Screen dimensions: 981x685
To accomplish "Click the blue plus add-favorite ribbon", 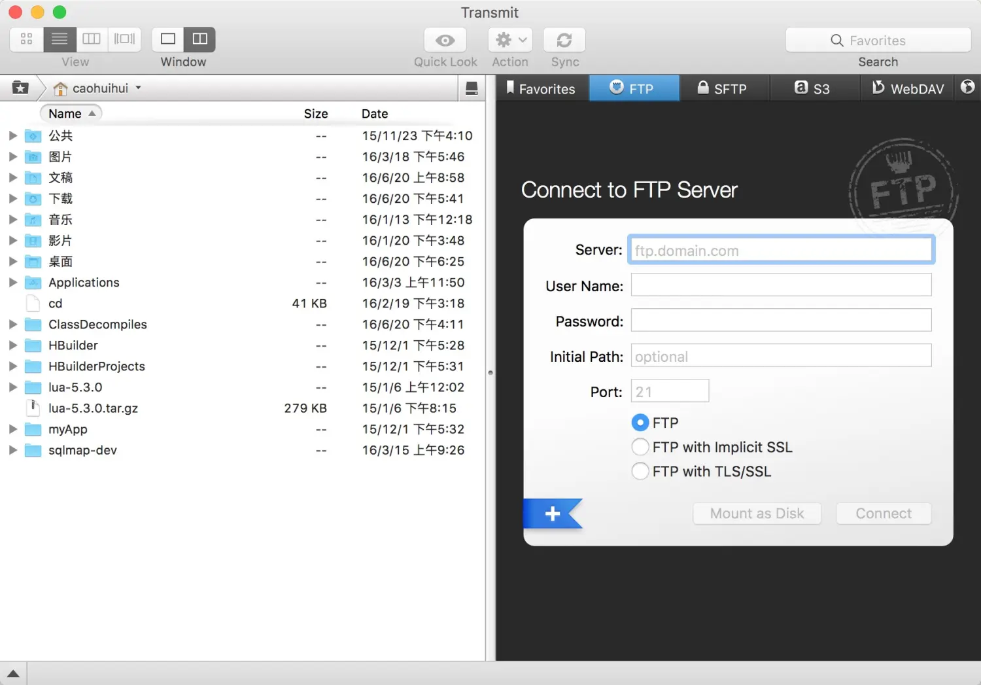I will [553, 514].
